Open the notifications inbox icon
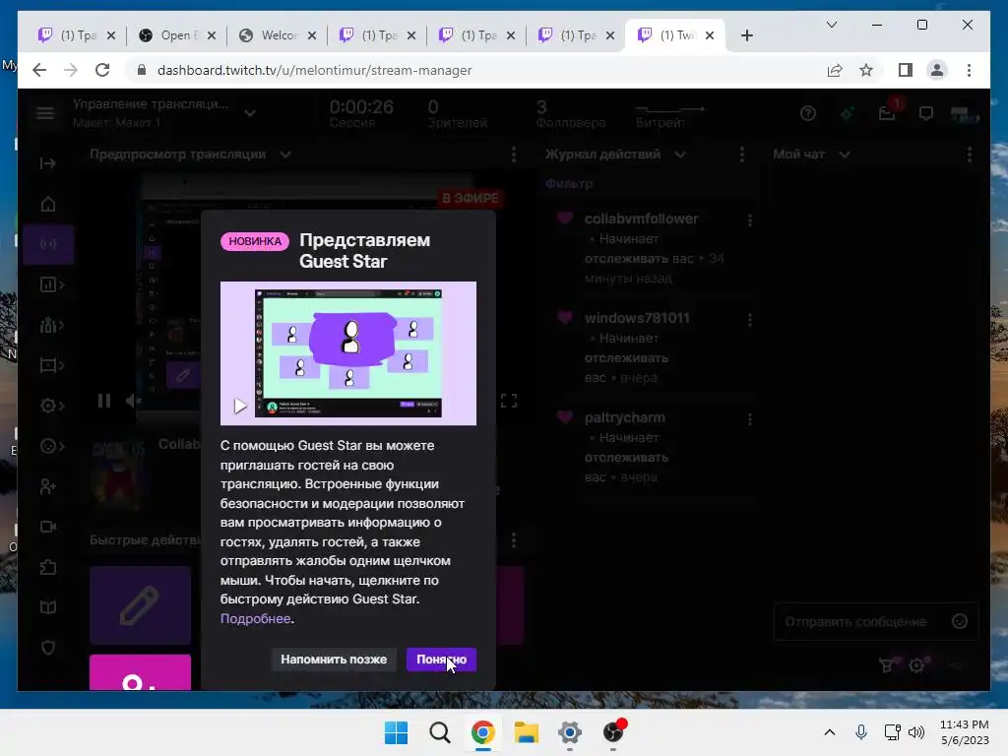 point(887,114)
